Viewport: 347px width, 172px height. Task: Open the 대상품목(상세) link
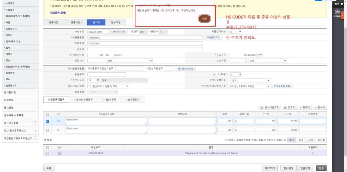(58, 13)
